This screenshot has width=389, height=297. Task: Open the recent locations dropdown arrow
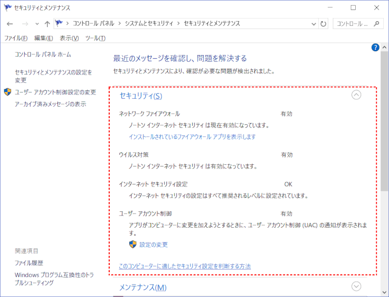(x=36, y=24)
